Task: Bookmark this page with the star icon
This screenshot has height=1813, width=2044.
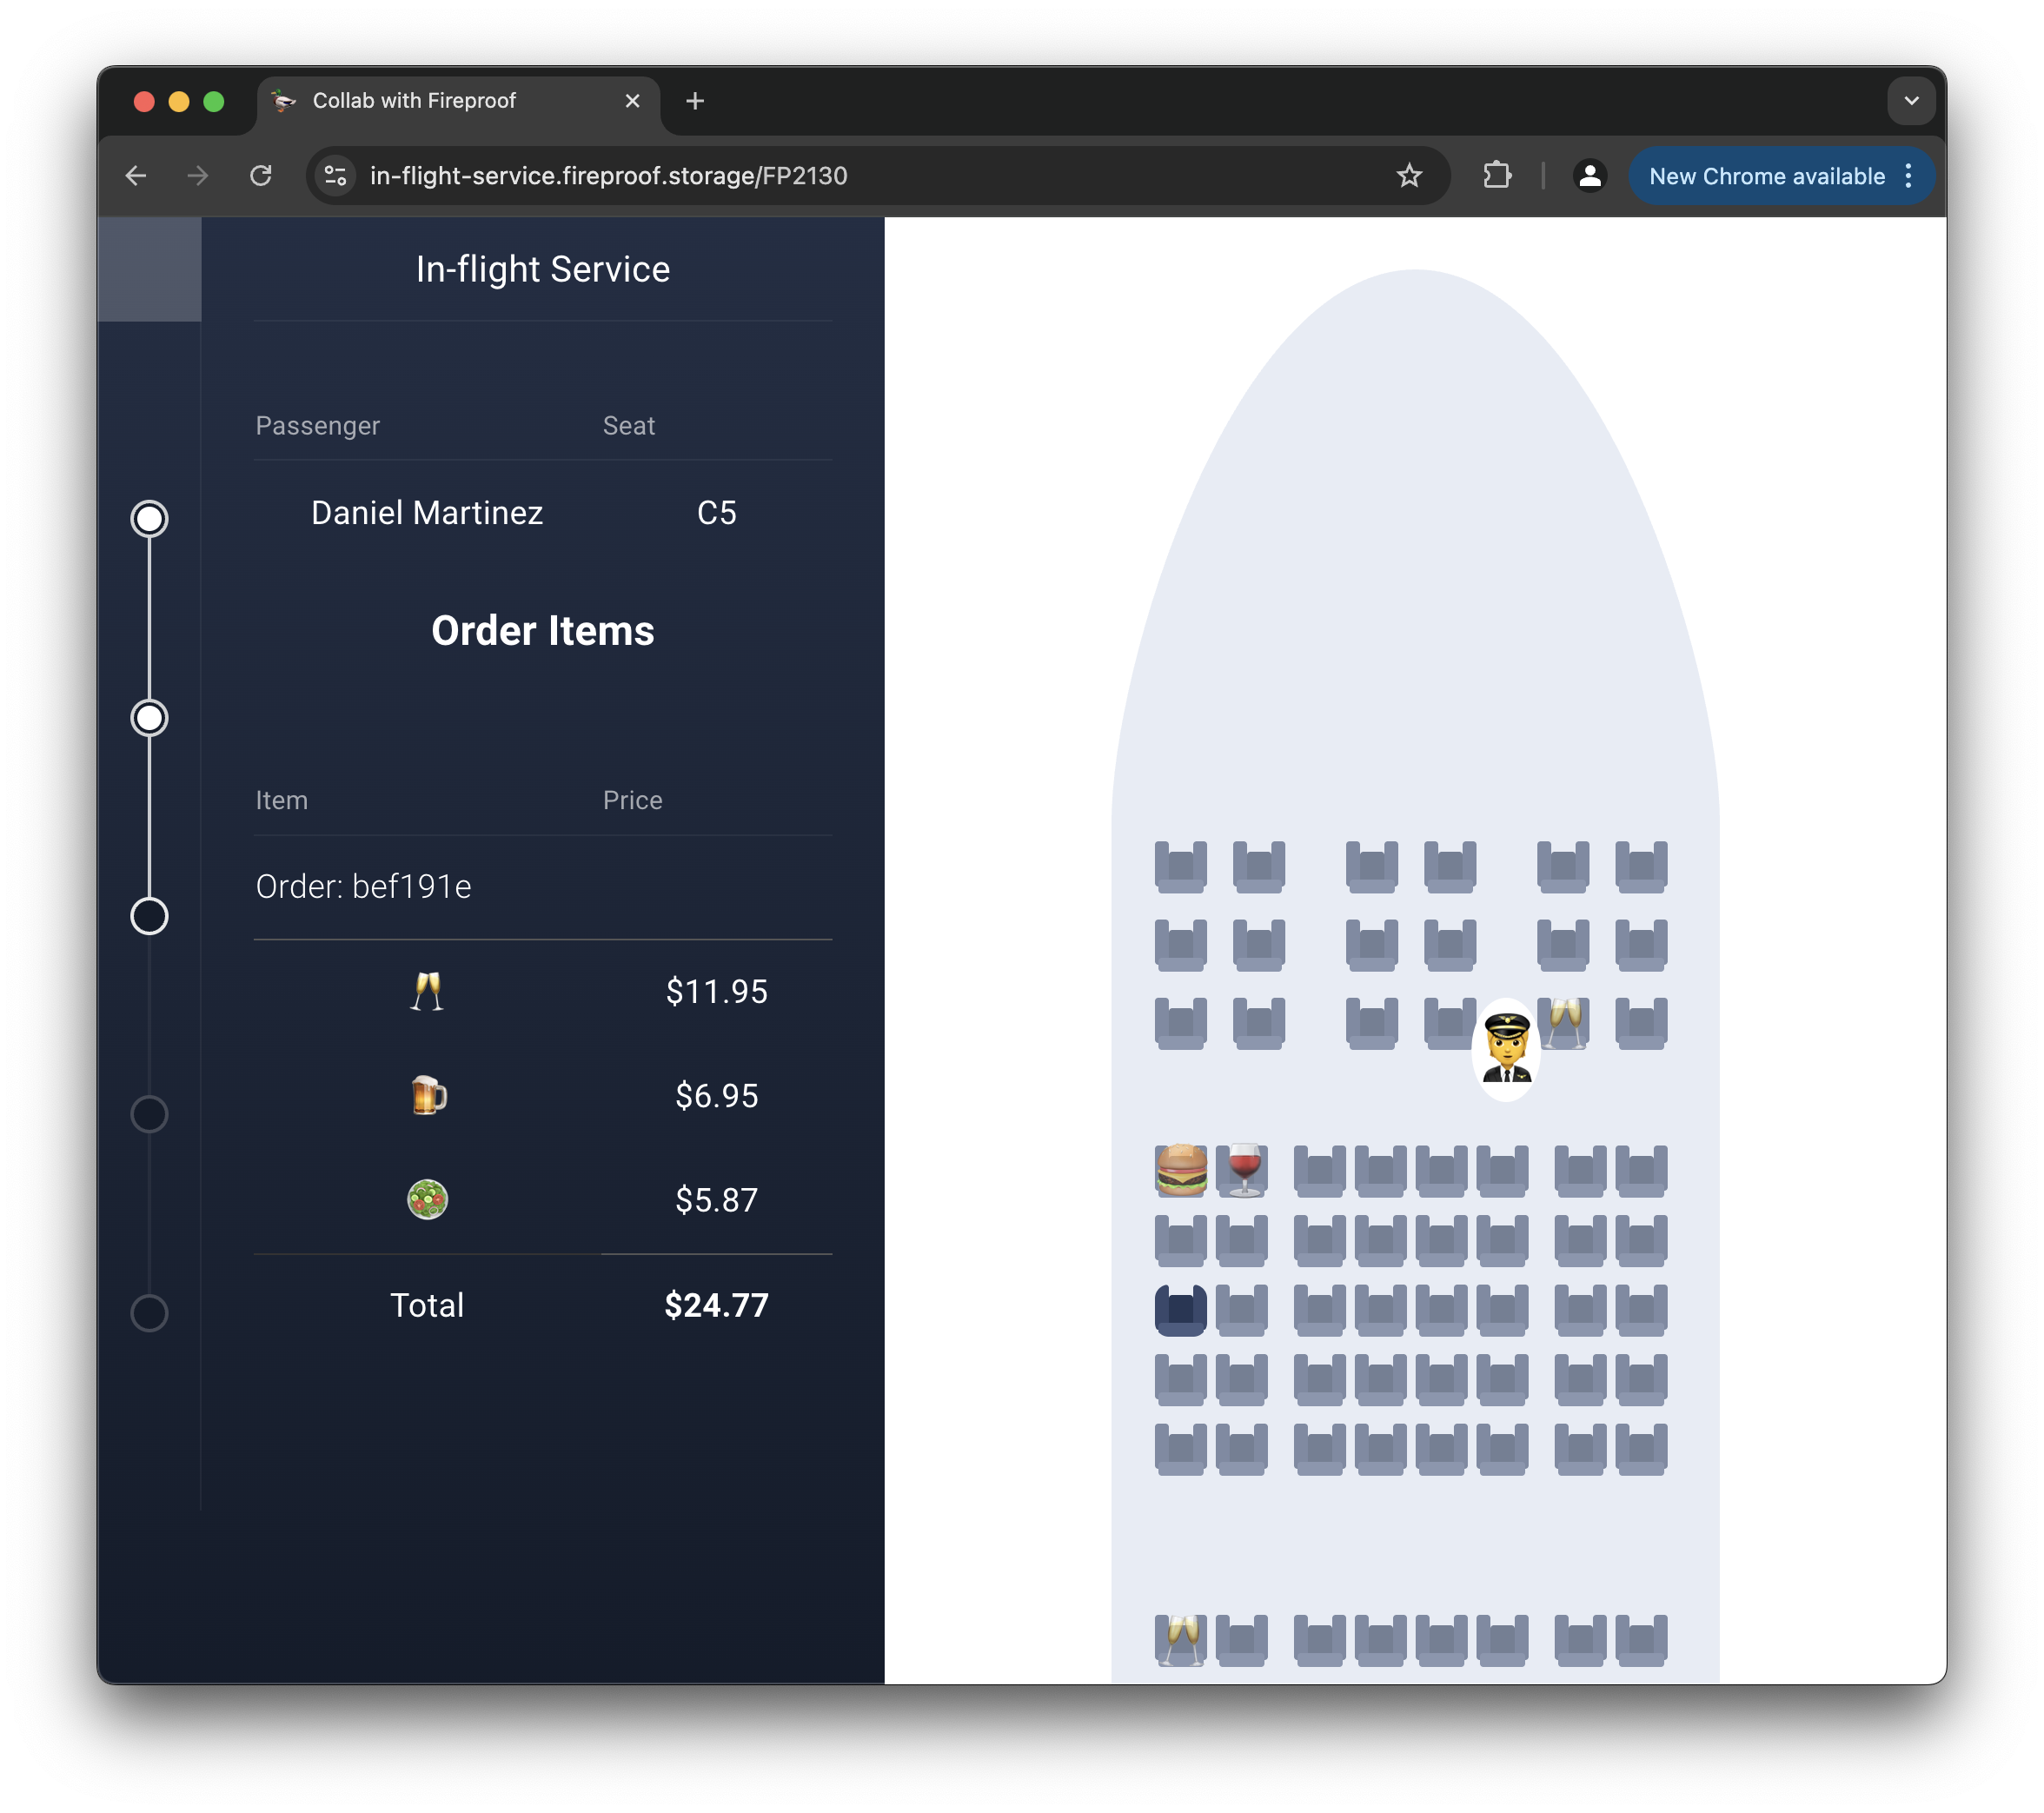Action: coord(1409,176)
